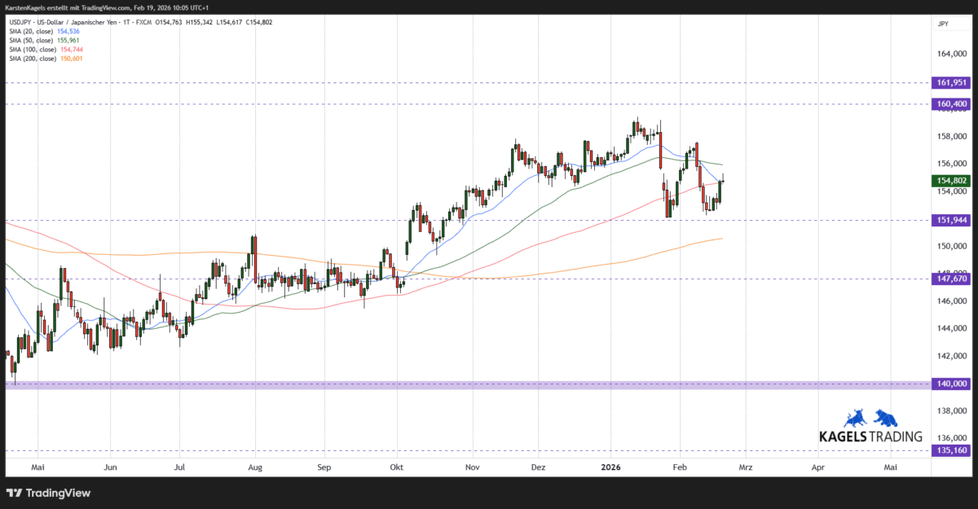The width and height of the screenshot is (978, 509).
Task: Click the purple 161,951 resistance price label
Action: coord(950,82)
